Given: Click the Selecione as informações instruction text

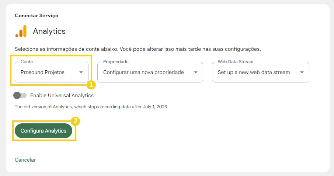Looking at the screenshot, I should click(x=138, y=49).
